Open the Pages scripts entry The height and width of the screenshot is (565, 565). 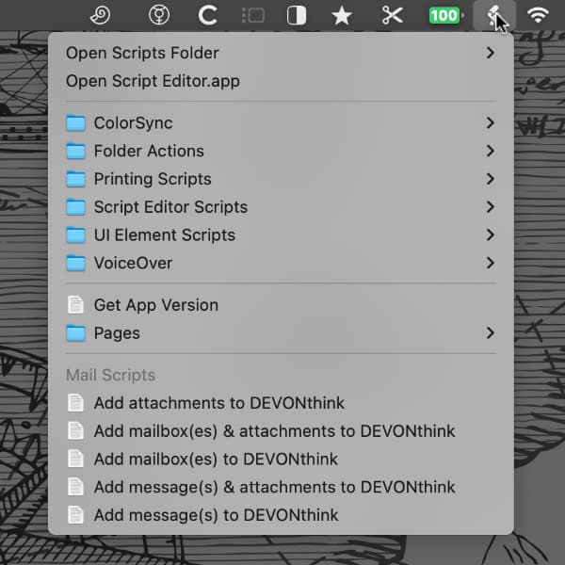point(281,333)
